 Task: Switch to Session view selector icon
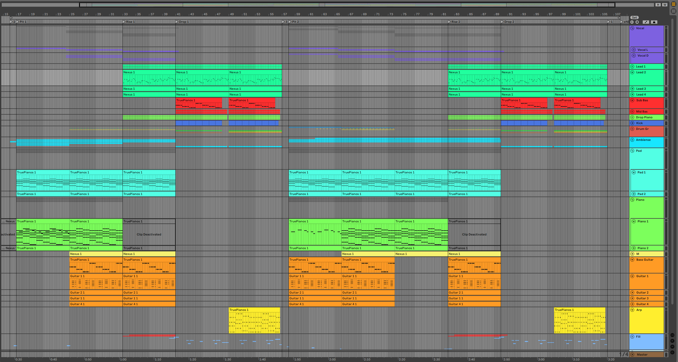tap(673, 11)
